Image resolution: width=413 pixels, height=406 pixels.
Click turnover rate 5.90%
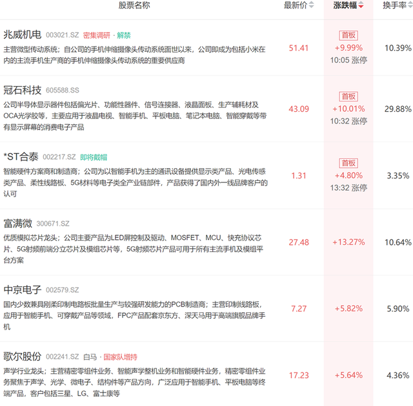pos(398,308)
